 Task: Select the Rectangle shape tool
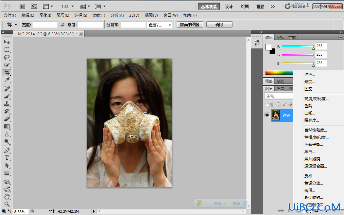7,173
